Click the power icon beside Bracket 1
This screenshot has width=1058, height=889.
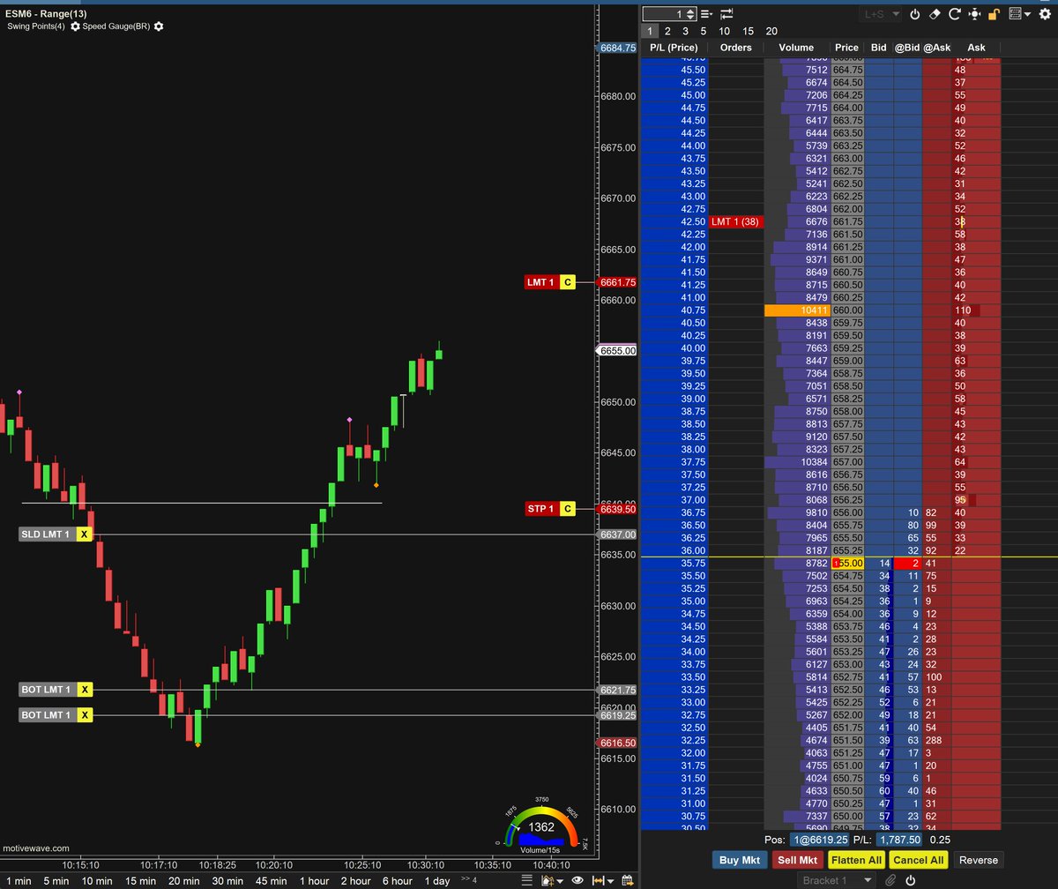pyautogui.click(x=910, y=880)
